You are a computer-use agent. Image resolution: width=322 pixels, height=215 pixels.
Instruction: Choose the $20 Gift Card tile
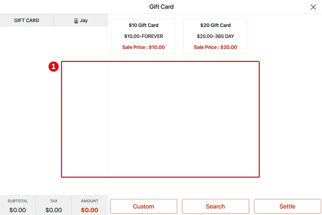click(x=215, y=36)
